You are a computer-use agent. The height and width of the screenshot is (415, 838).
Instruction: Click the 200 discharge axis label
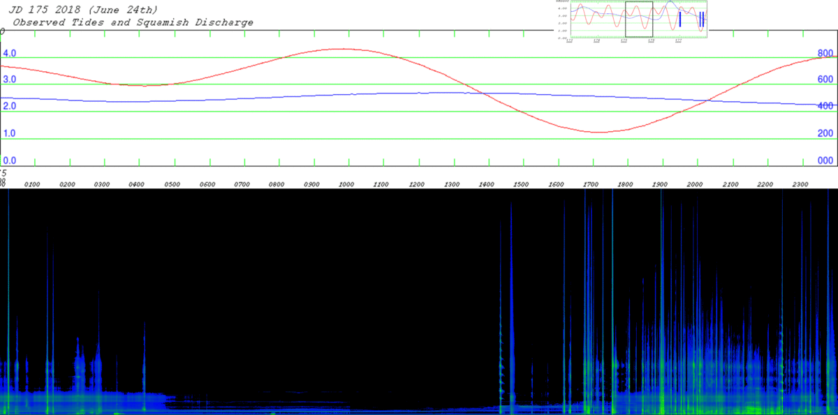825,133
